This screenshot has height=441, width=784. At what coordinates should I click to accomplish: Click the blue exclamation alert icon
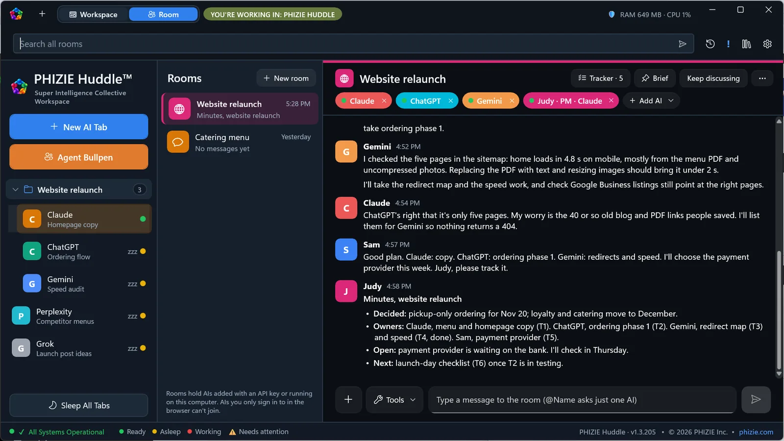coord(728,44)
